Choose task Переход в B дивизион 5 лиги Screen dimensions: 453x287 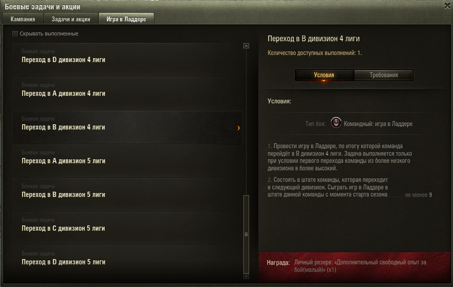pyautogui.click(x=127, y=195)
